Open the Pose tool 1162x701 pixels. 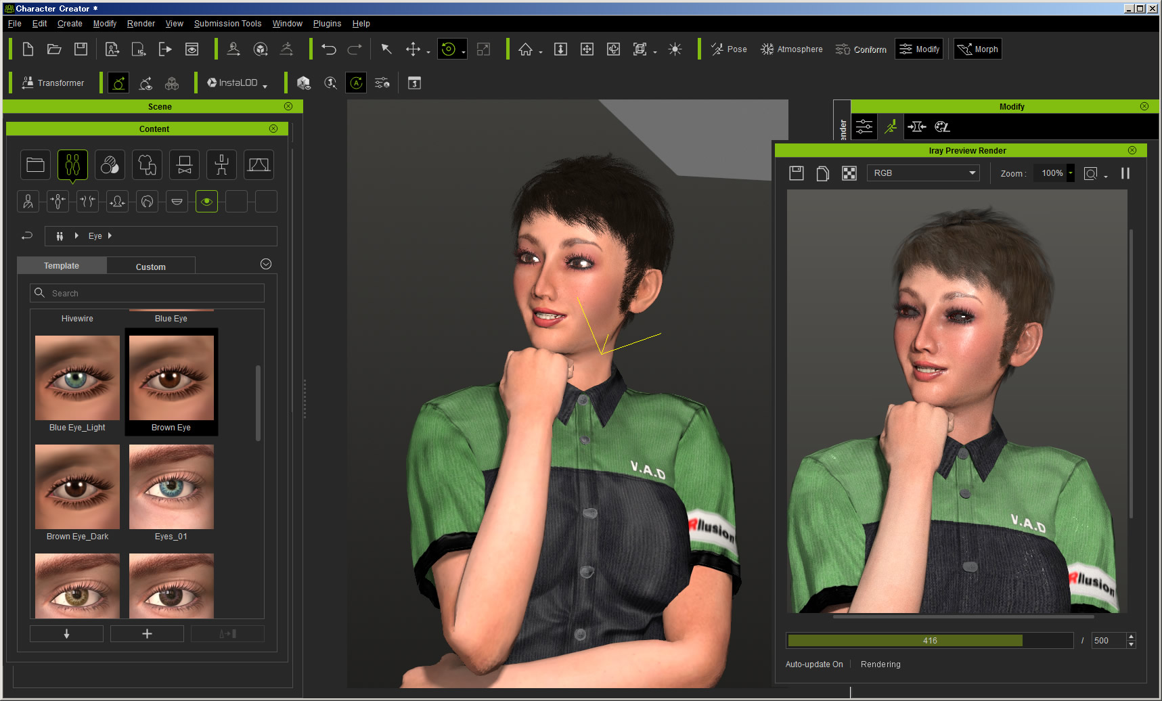pos(729,49)
